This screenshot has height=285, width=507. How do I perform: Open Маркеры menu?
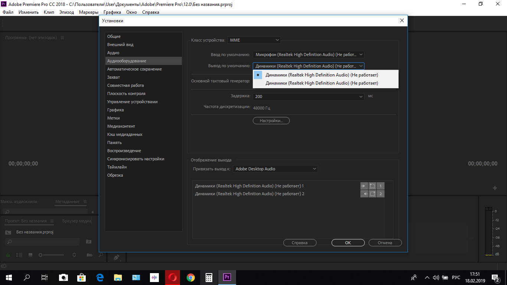point(89,12)
